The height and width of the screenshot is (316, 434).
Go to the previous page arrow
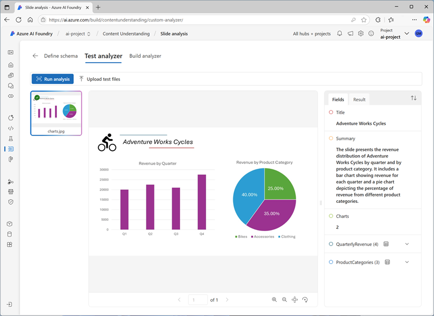pyautogui.click(x=180, y=300)
